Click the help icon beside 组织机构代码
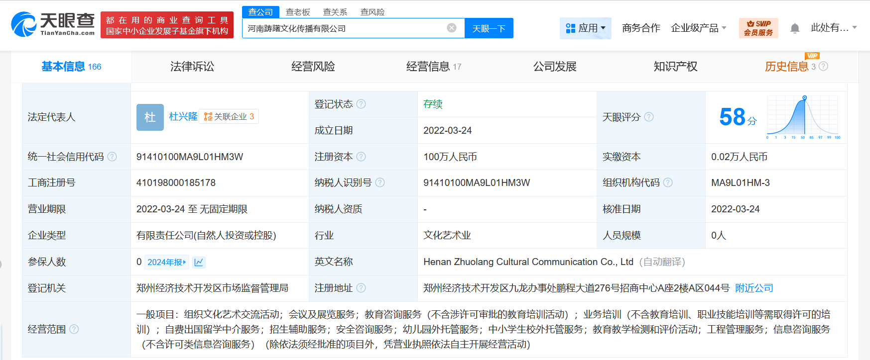Image resolution: width=870 pixels, height=360 pixels. coord(668,182)
